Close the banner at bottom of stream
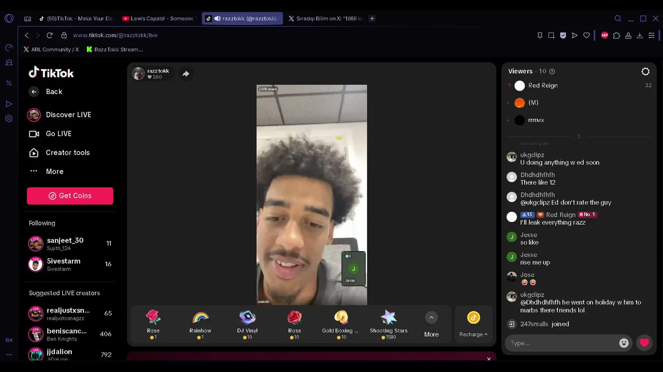 coord(488,359)
